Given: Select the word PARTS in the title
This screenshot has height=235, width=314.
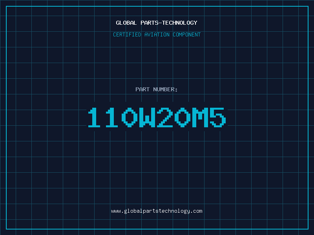Looking at the screenshot, I should (x=150, y=23).
